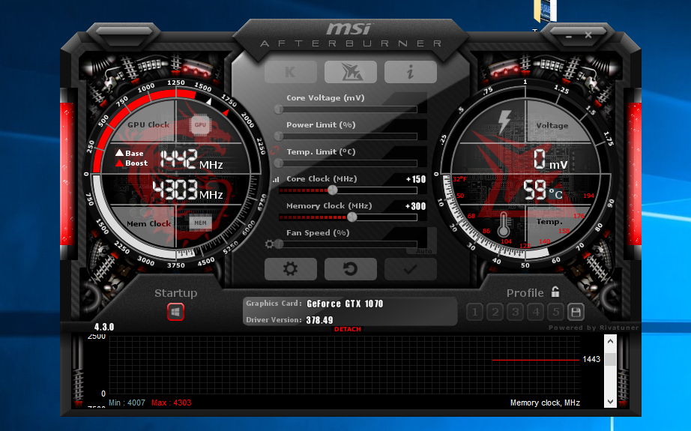Click the fan speed gear icon
This screenshot has width=691, height=431.
coord(269,244)
